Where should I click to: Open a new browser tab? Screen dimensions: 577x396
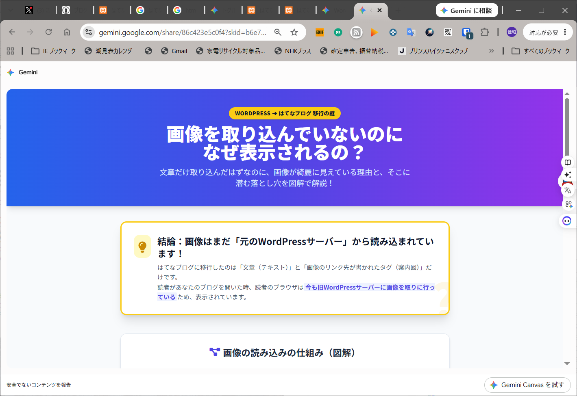point(398,10)
